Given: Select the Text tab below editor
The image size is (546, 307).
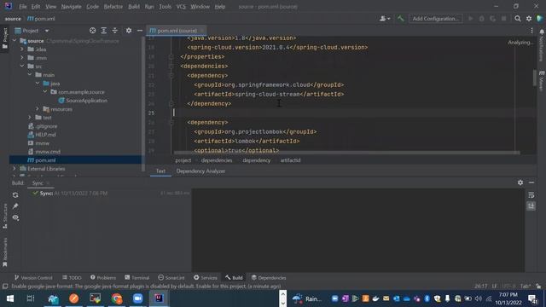Looking at the screenshot, I should point(160,171).
